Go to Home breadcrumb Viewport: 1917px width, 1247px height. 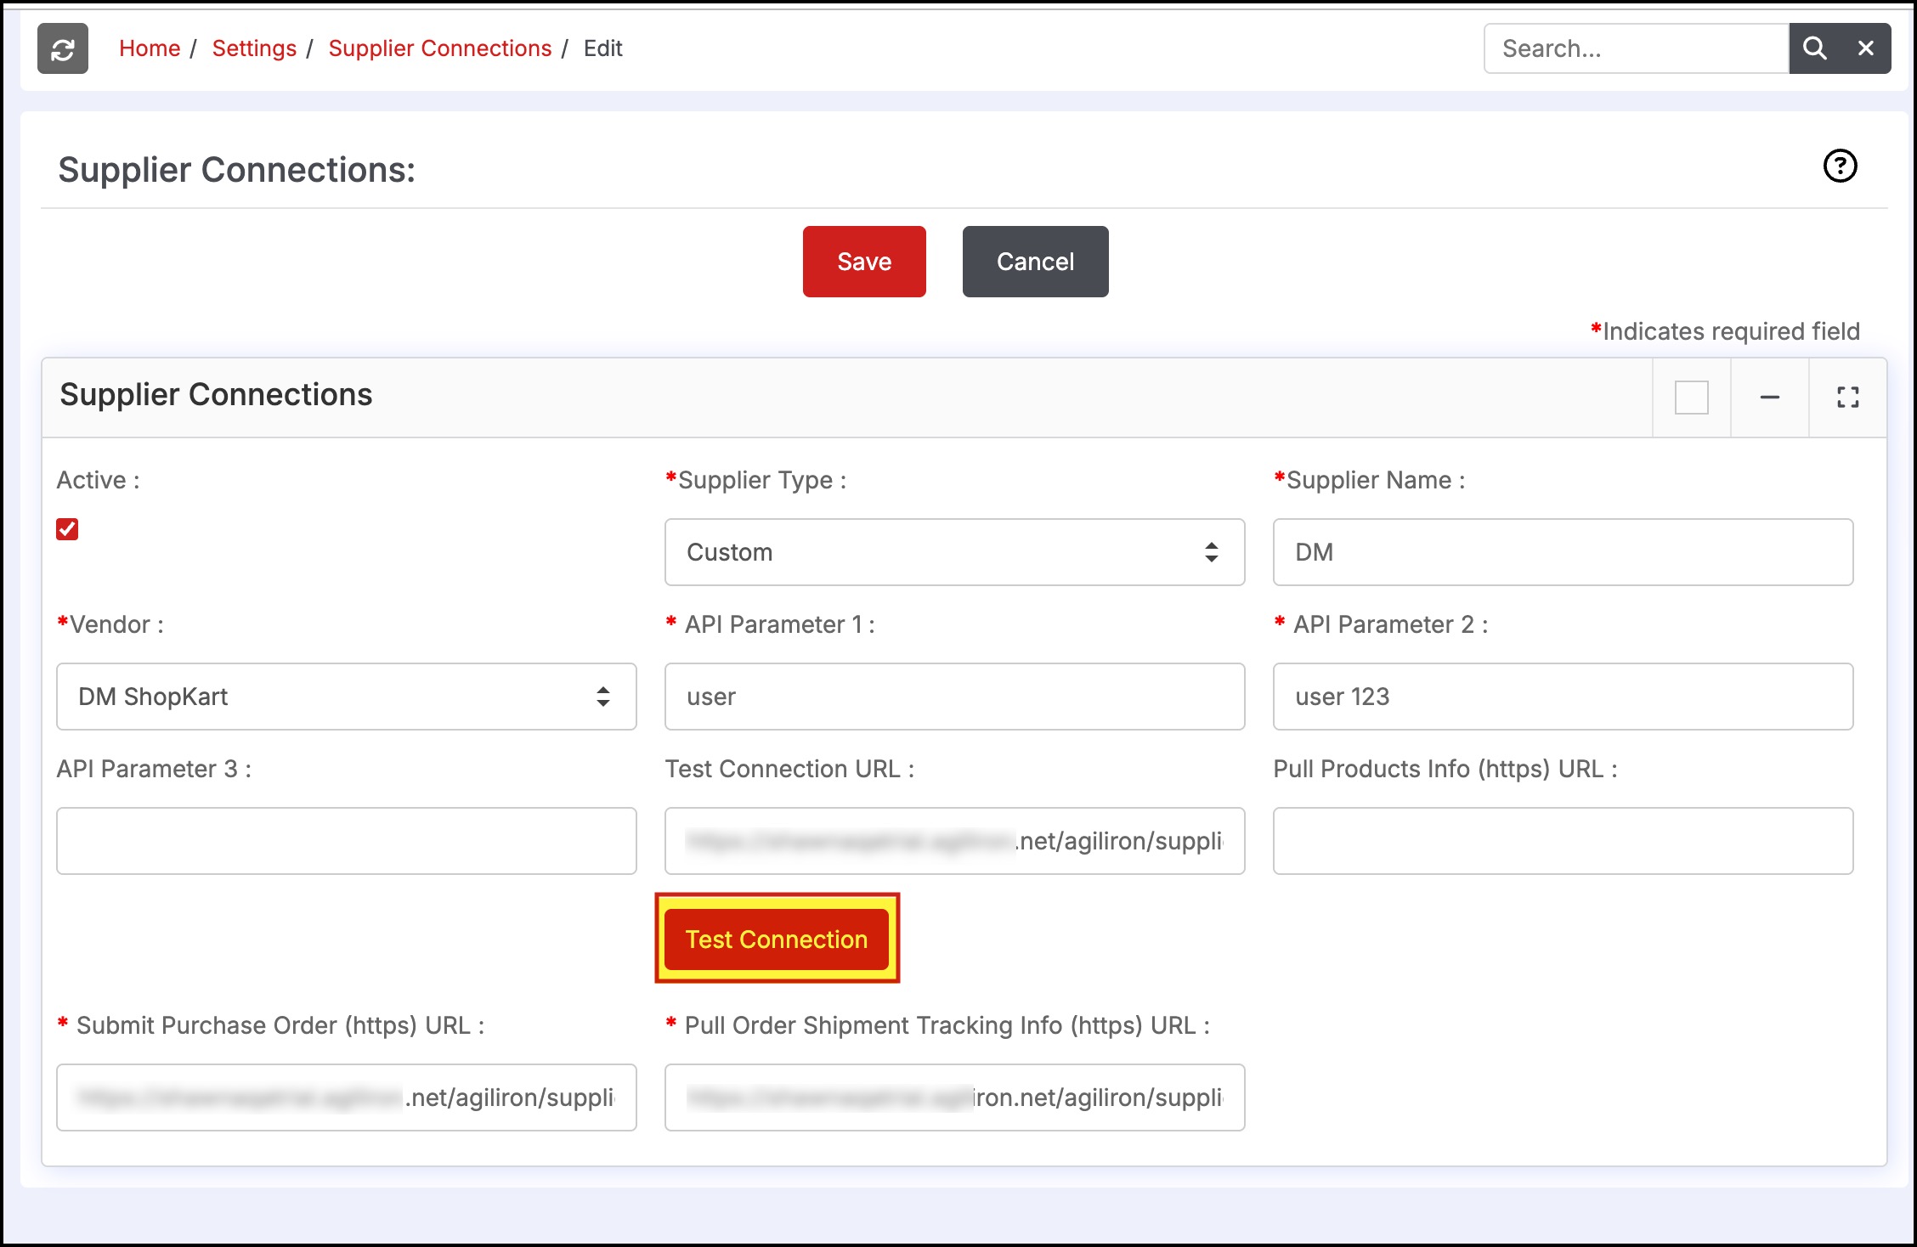pos(150,49)
